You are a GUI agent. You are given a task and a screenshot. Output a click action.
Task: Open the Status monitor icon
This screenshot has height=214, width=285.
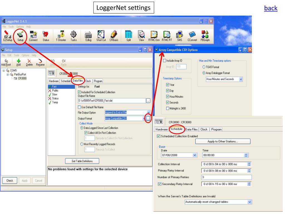pyautogui.click(x=46, y=36)
